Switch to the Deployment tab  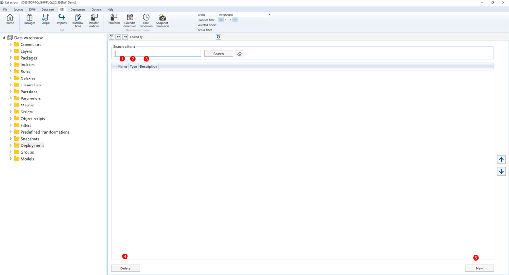pos(78,9)
